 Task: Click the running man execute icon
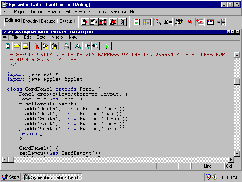(x=122, y=22)
